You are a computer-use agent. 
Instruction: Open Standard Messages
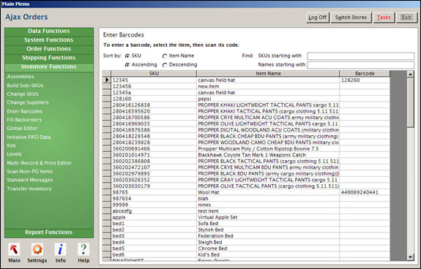coord(30,180)
